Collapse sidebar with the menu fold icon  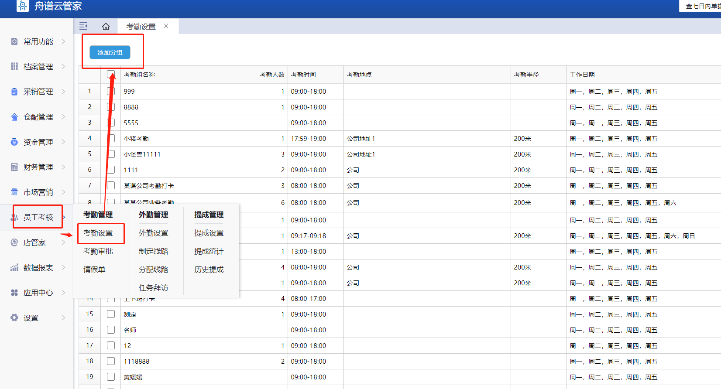[x=83, y=26]
